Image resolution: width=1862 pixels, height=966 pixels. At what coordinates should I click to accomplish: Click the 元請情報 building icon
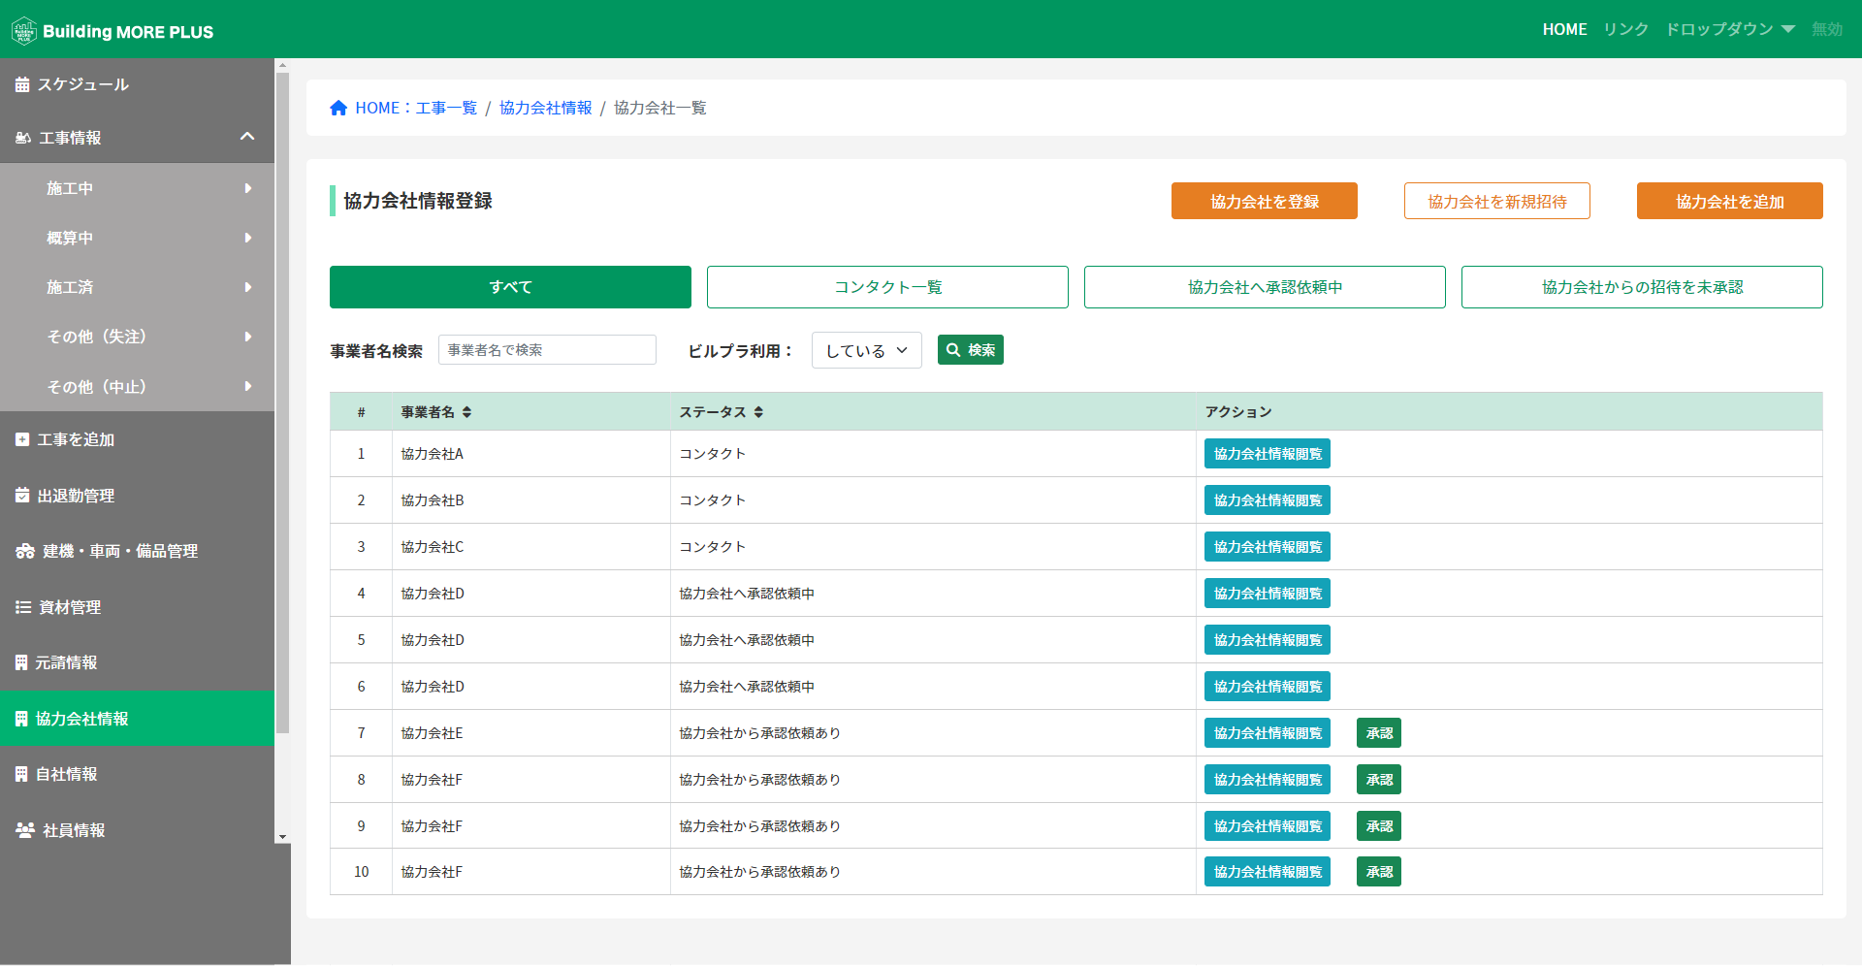(22, 662)
